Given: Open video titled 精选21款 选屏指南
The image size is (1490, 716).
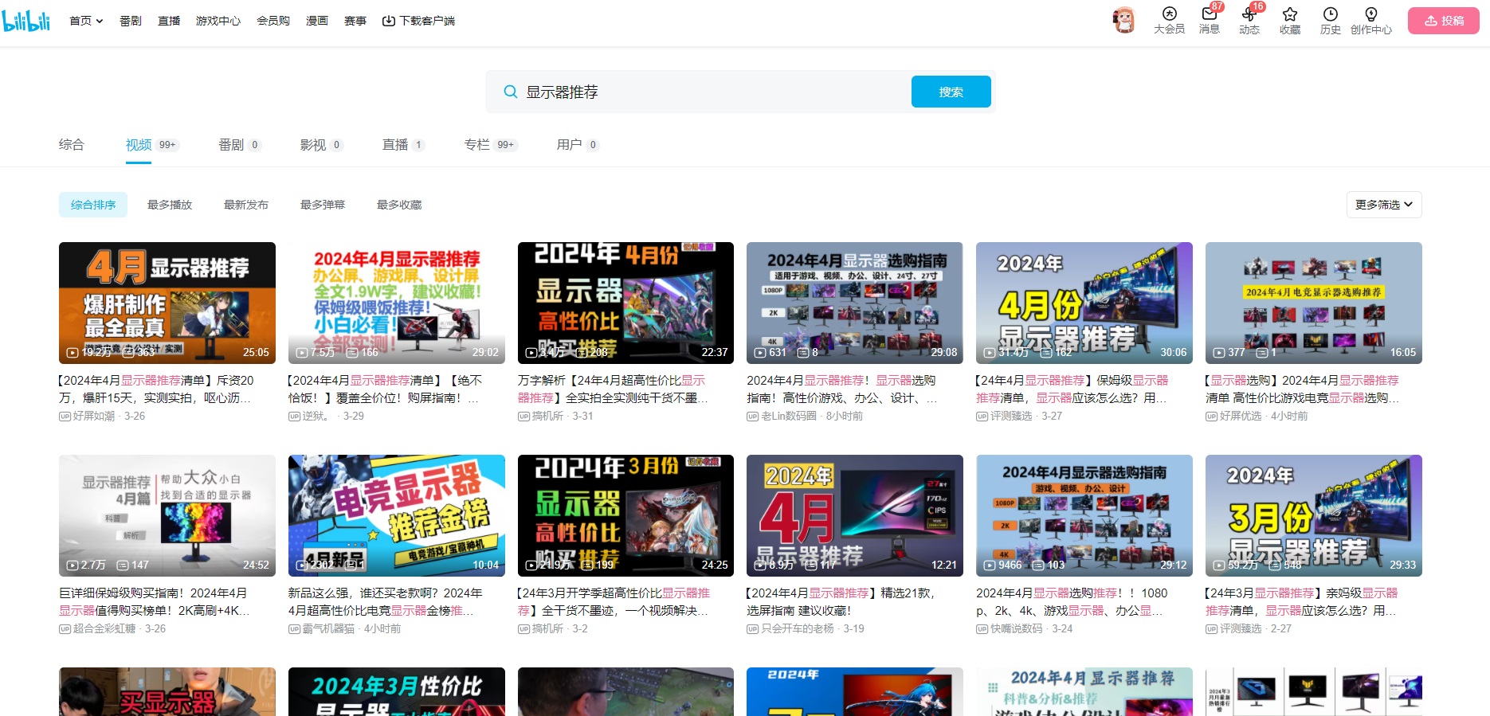Looking at the screenshot, I should (841, 601).
